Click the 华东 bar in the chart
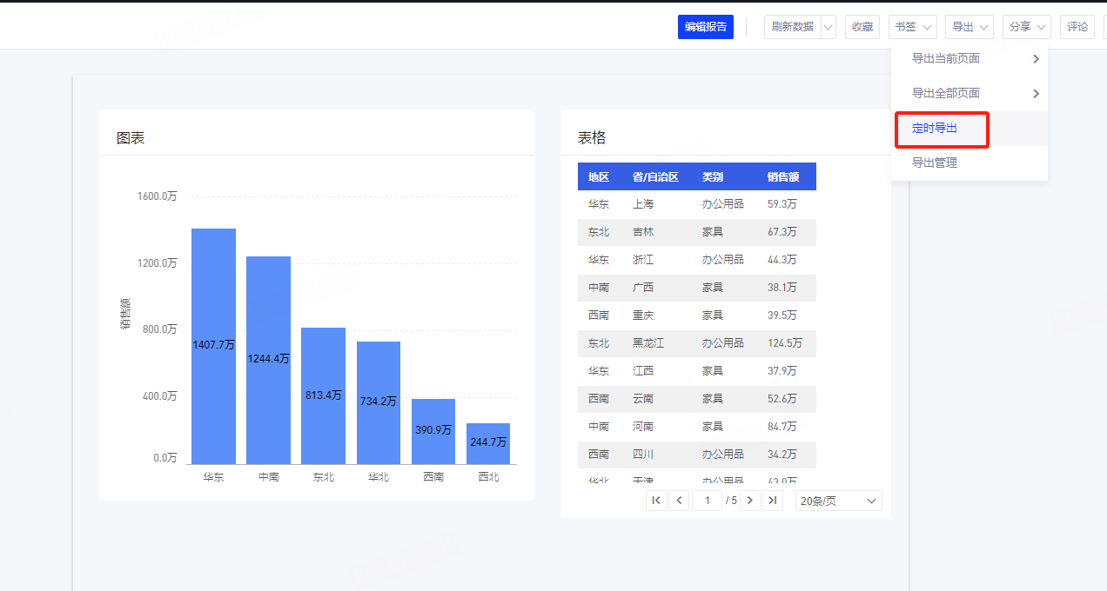 [x=213, y=346]
